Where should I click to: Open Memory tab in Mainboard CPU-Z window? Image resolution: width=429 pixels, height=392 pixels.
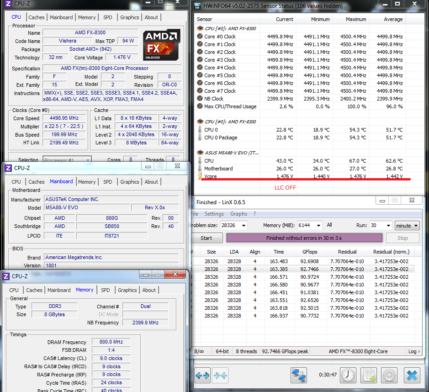point(87,182)
